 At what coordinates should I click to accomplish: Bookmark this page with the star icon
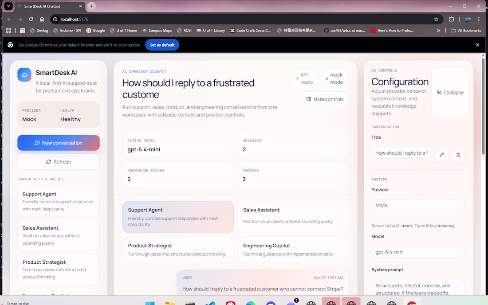pyautogui.click(x=436, y=19)
